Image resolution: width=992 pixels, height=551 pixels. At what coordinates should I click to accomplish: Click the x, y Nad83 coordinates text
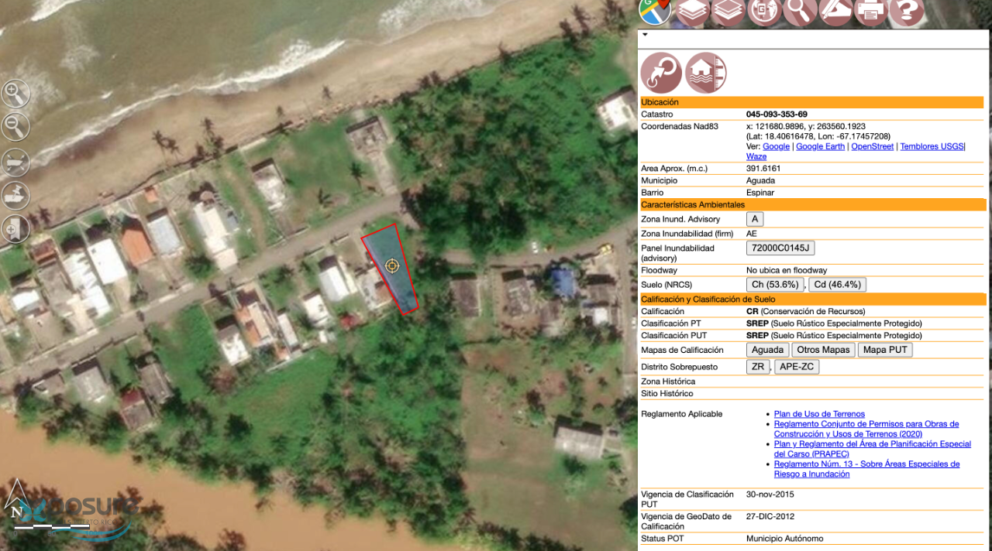806,126
